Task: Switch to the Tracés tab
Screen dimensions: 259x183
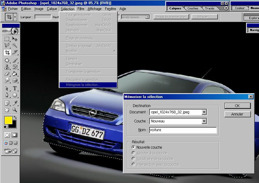Action: [209, 8]
